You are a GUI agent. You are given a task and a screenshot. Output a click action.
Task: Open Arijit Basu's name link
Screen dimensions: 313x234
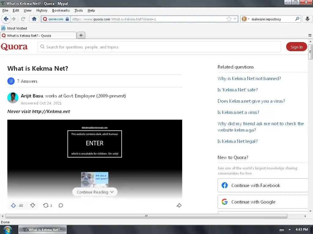tap(32, 96)
